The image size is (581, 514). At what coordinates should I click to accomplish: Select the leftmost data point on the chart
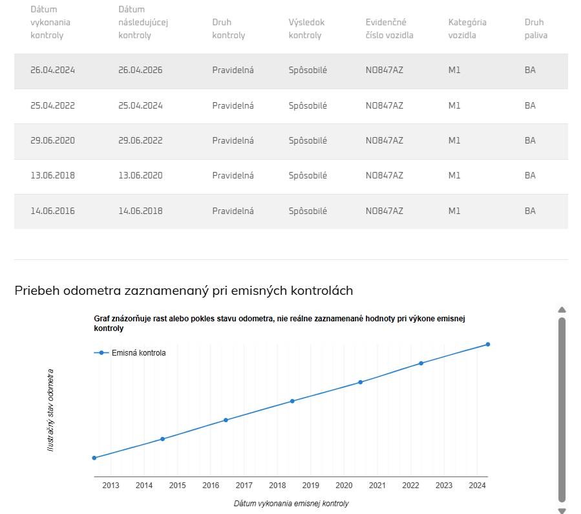click(x=94, y=458)
